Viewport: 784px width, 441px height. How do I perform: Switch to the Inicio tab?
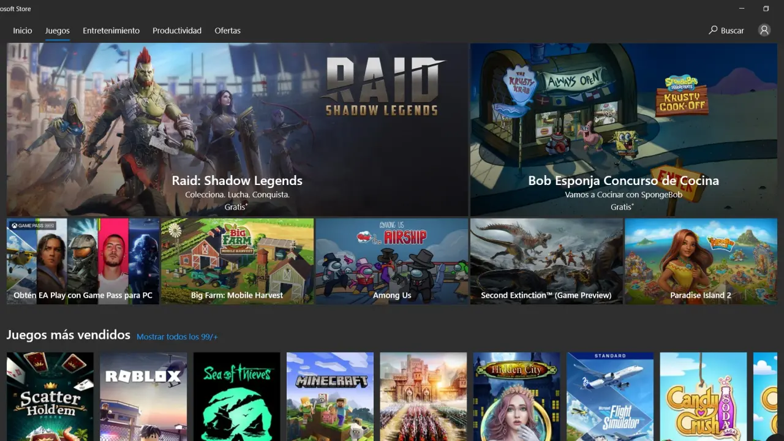[x=23, y=31]
